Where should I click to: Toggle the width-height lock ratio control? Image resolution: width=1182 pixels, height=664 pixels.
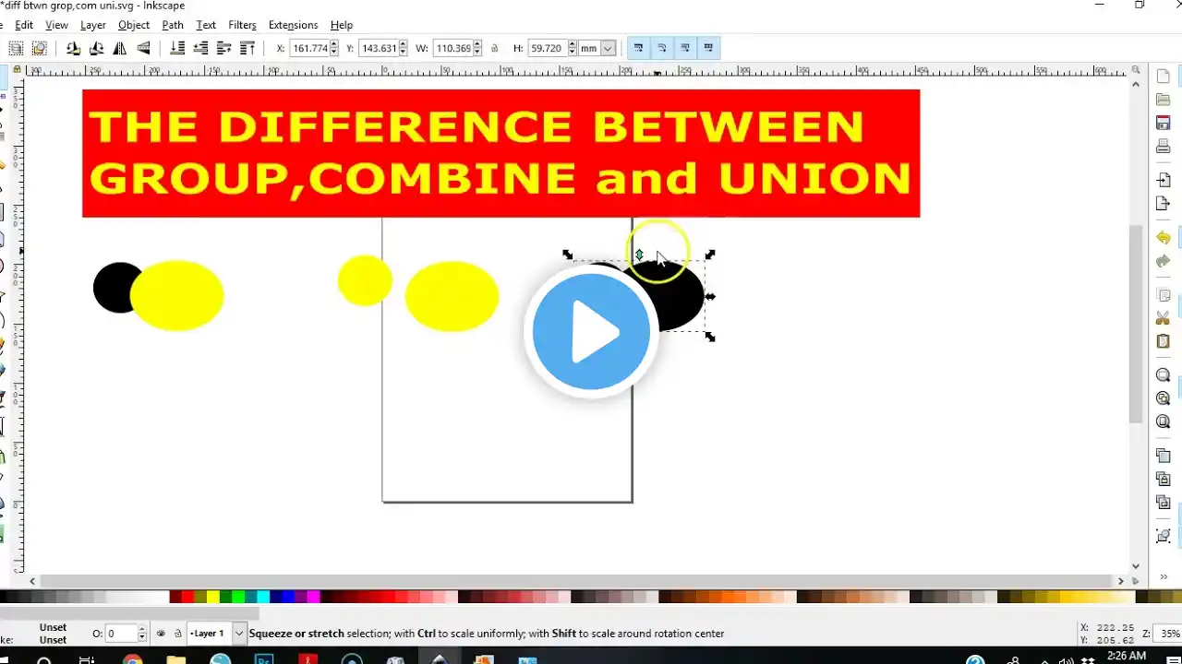tap(494, 48)
